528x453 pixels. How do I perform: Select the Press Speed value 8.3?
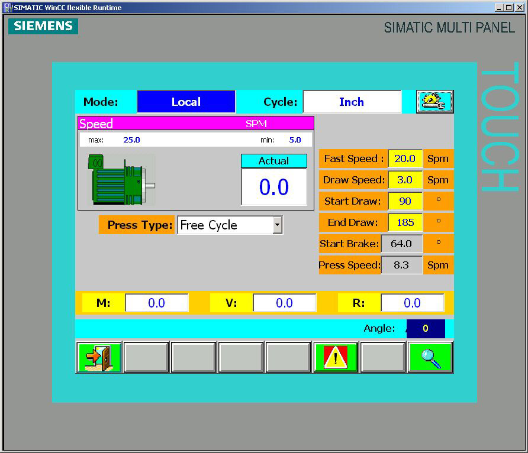[401, 265]
